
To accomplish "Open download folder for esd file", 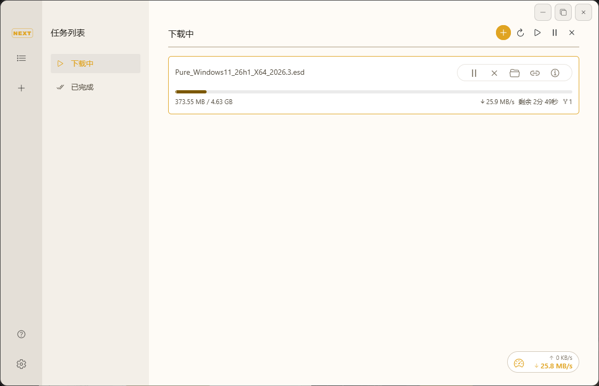I will click(x=515, y=73).
